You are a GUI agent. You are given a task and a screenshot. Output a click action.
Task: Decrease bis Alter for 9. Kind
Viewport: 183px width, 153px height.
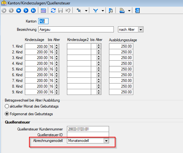click(57, 93)
